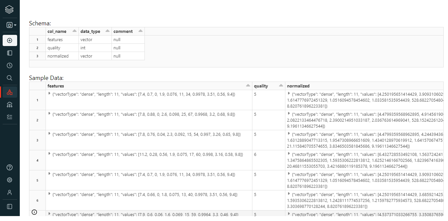The height and width of the screenshot is (221, 448).
Task: Click row number 2 in Schema table
Action: click(37, 48)
